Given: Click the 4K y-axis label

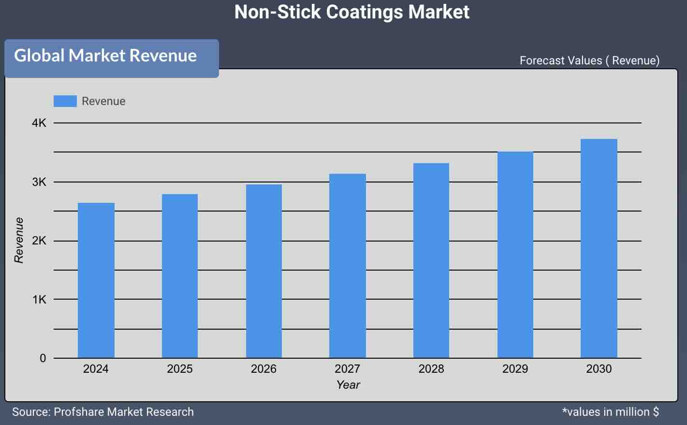Looking at the screenshot, I should 39,123.
